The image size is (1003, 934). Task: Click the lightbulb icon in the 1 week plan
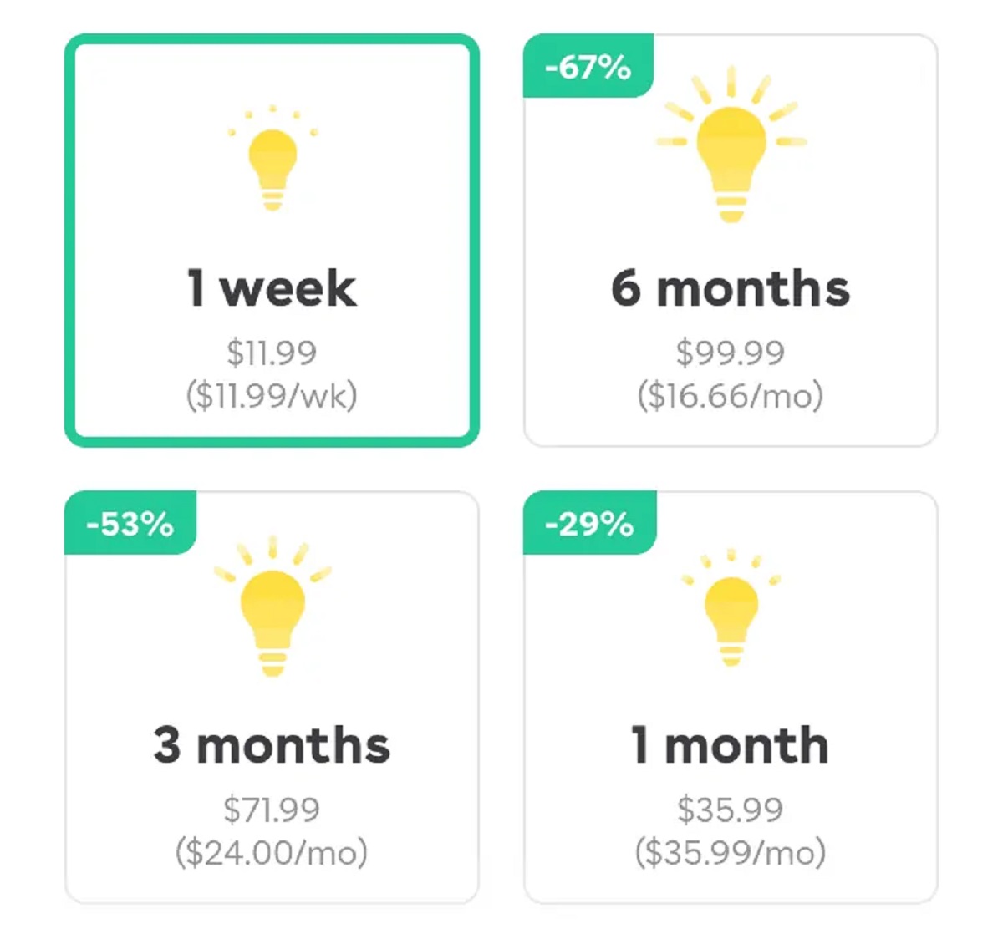(x=272, y=165)
